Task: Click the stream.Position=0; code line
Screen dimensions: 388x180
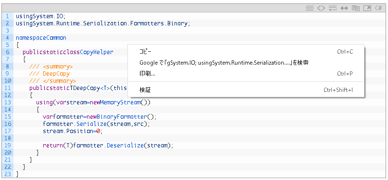Action: [73, 131]
